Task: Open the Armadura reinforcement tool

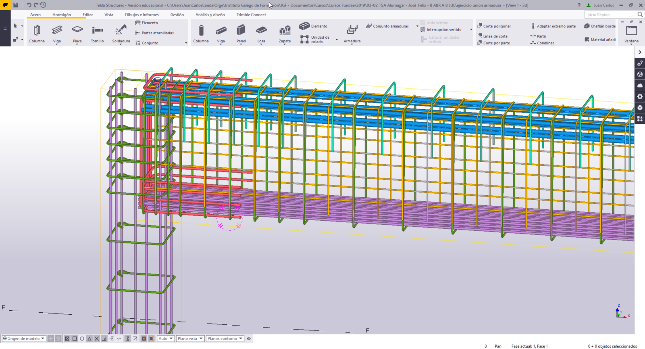Action: (352, 31)
